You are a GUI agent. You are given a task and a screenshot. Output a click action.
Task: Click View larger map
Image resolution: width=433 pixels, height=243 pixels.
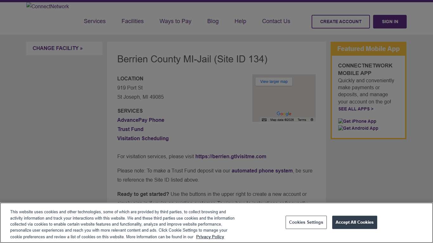[274, 81]
